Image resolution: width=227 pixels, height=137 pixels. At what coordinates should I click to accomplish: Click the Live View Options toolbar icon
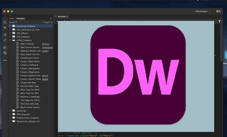(5, 35)
